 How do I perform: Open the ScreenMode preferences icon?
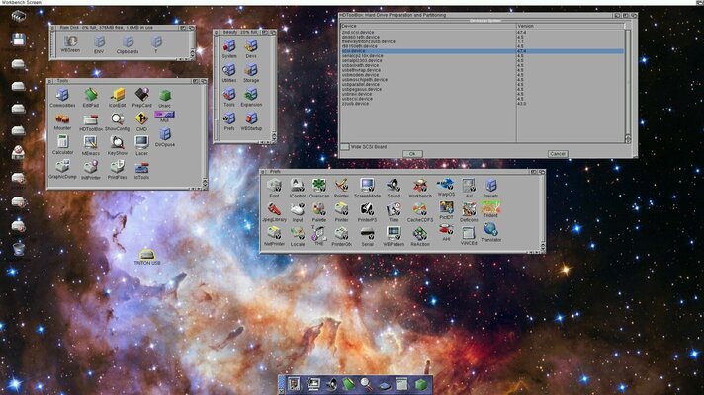(367, 186)
